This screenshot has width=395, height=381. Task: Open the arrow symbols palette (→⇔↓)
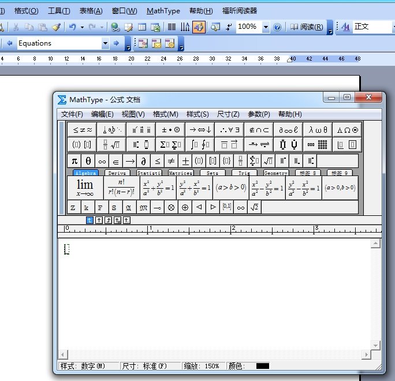[200, 130]
